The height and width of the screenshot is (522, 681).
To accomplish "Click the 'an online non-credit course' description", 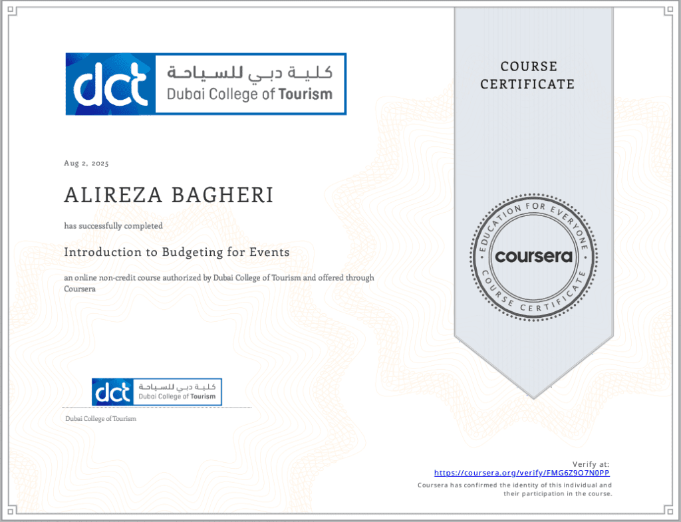I will 219,283.
